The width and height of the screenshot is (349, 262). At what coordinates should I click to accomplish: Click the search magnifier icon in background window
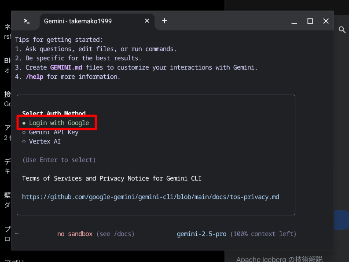[342, 30]
